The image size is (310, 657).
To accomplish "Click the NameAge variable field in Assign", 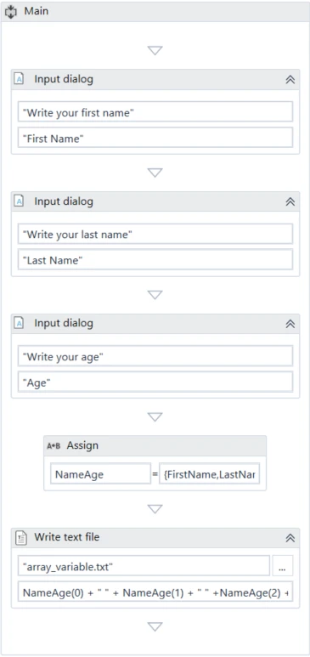I will tap(100, 474).
